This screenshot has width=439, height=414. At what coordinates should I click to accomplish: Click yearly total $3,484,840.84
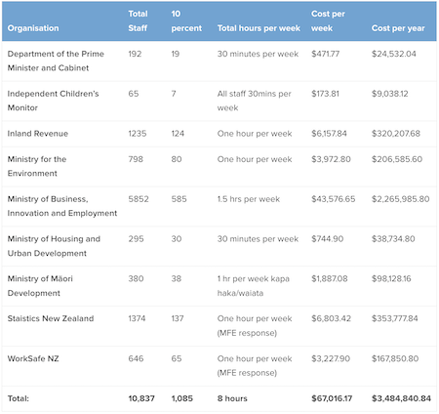[401, 398]
